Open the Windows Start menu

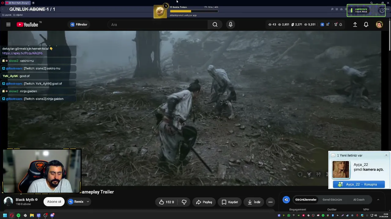pyautogui.click(x=5, y=215)
